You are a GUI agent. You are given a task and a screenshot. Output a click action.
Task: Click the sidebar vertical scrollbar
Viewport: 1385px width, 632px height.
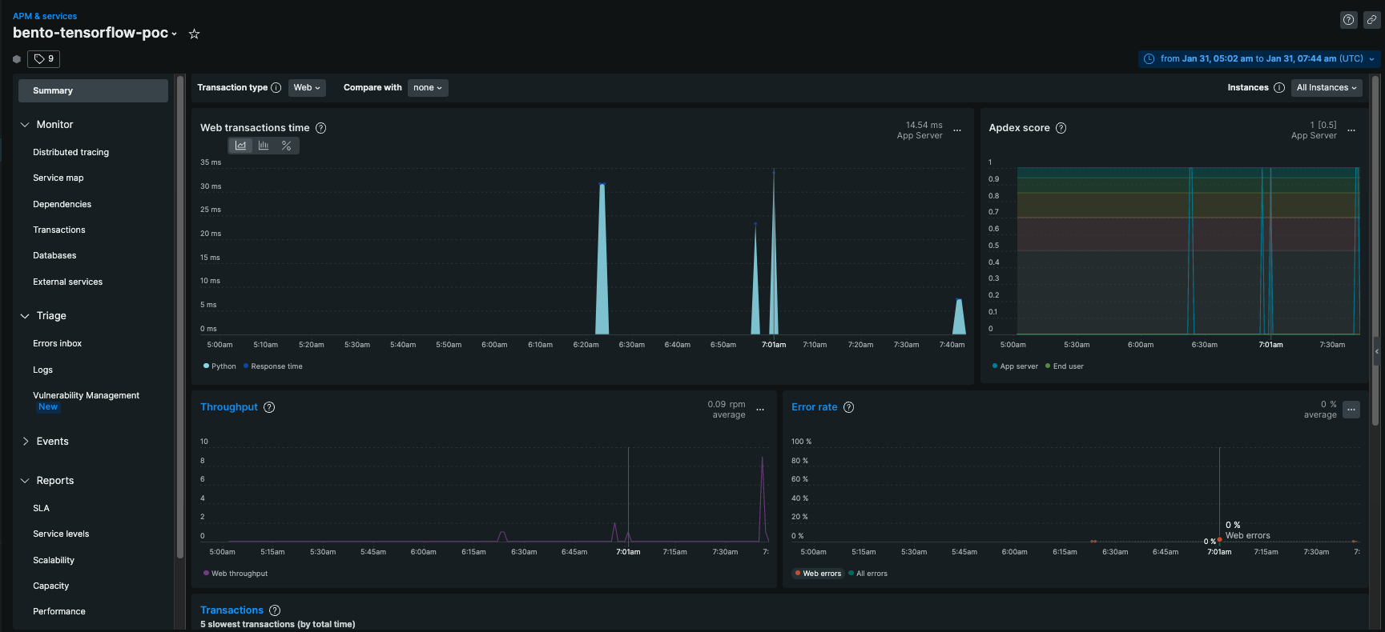coord(180,317)
